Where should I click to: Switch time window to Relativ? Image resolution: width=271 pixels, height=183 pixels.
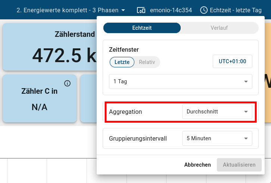tap(147, 62)
